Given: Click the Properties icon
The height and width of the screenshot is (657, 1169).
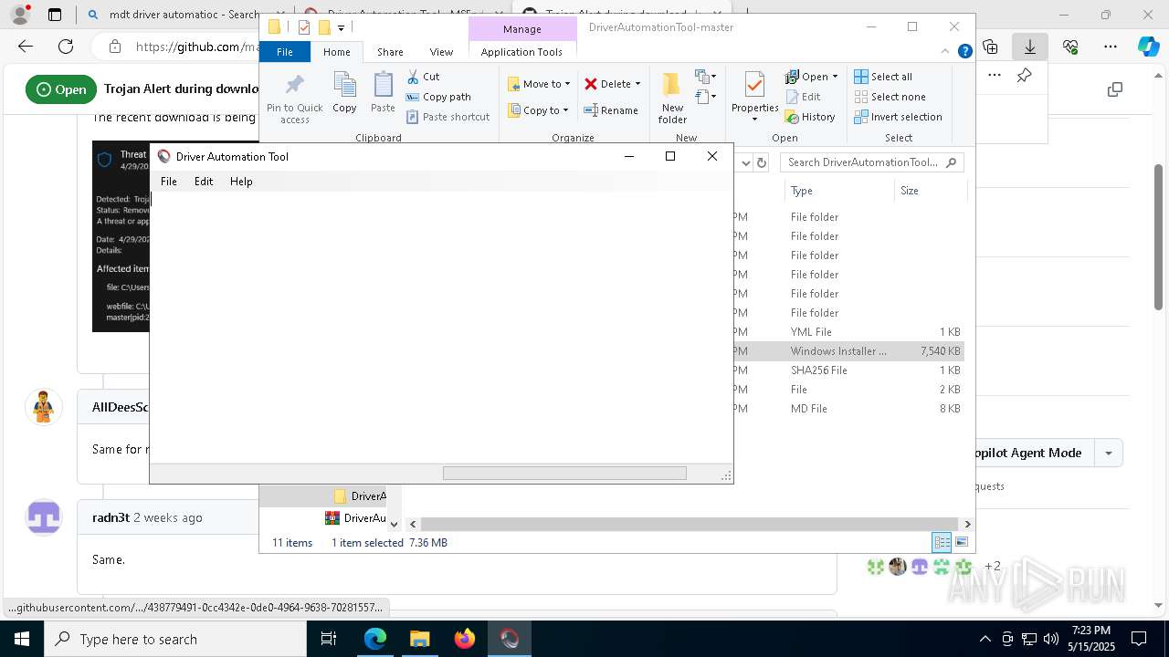Looking at the screenshot, I should [754, 86].
